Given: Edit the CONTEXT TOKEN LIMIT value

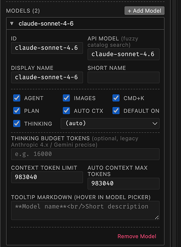Looking at the screenshot, I should 47,177.
